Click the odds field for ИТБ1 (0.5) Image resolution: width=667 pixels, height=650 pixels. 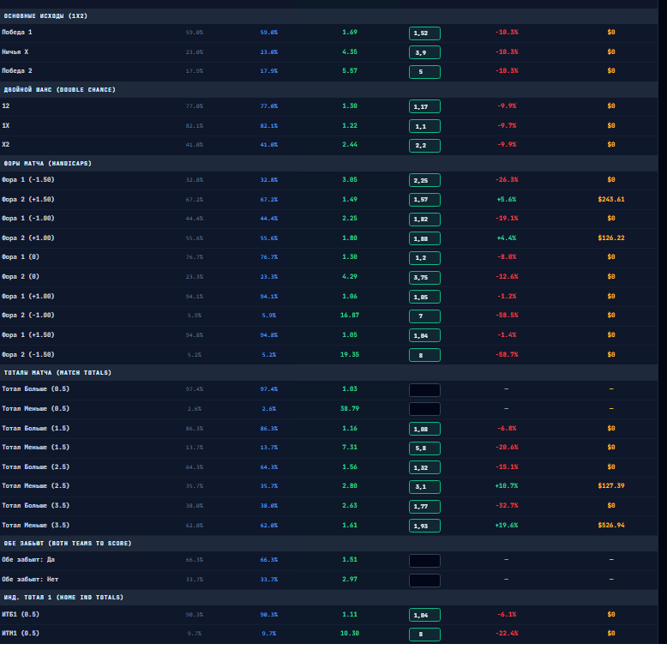pos(424,615)
